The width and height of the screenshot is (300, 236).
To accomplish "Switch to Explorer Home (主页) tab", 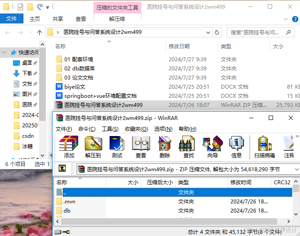I will pyautogui.click(x=35, y=19).
